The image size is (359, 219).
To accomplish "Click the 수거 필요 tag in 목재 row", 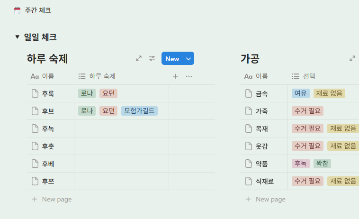I will click(307, 128).
